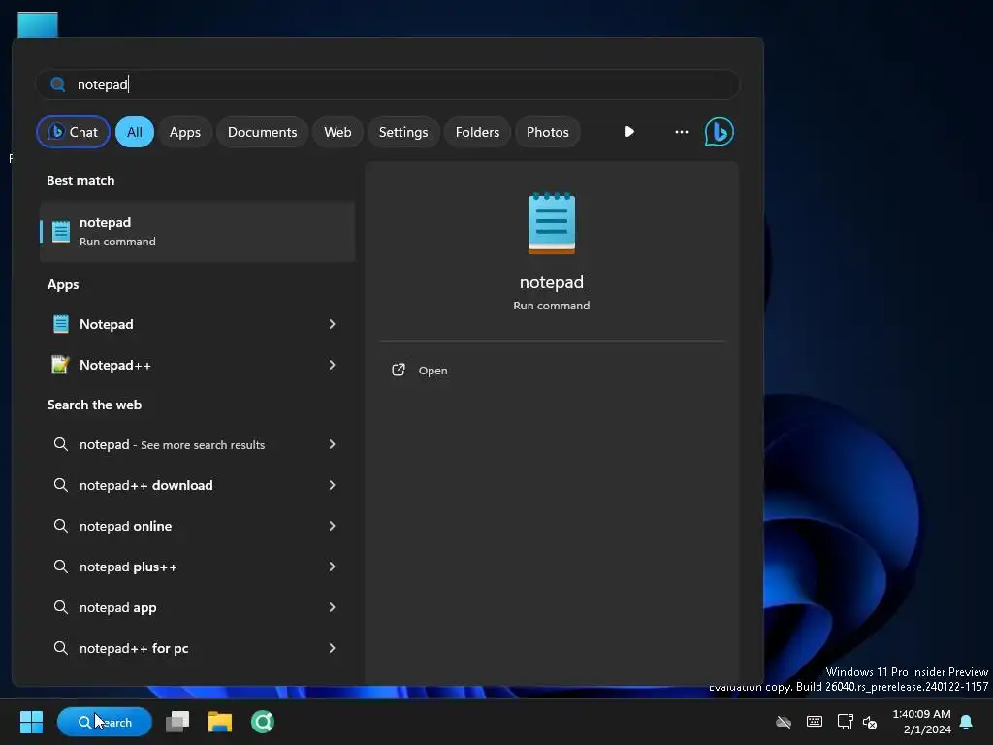Click search icon beside 'notepad app'
Screen dimensions: 993x745
tap(61, 607)
